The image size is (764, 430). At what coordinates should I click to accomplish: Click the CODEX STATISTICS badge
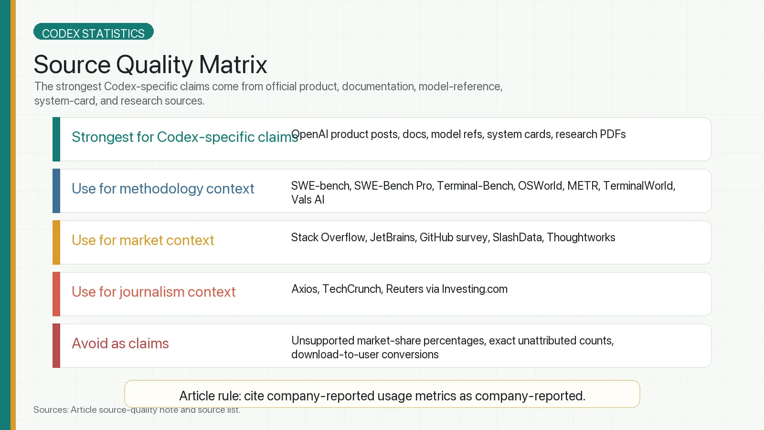[94, 32]
